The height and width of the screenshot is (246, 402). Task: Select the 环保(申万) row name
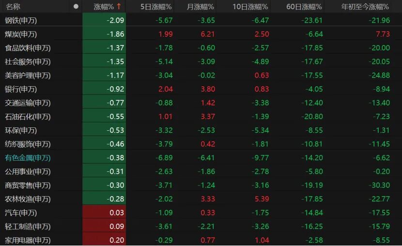[x=21, y=130]
